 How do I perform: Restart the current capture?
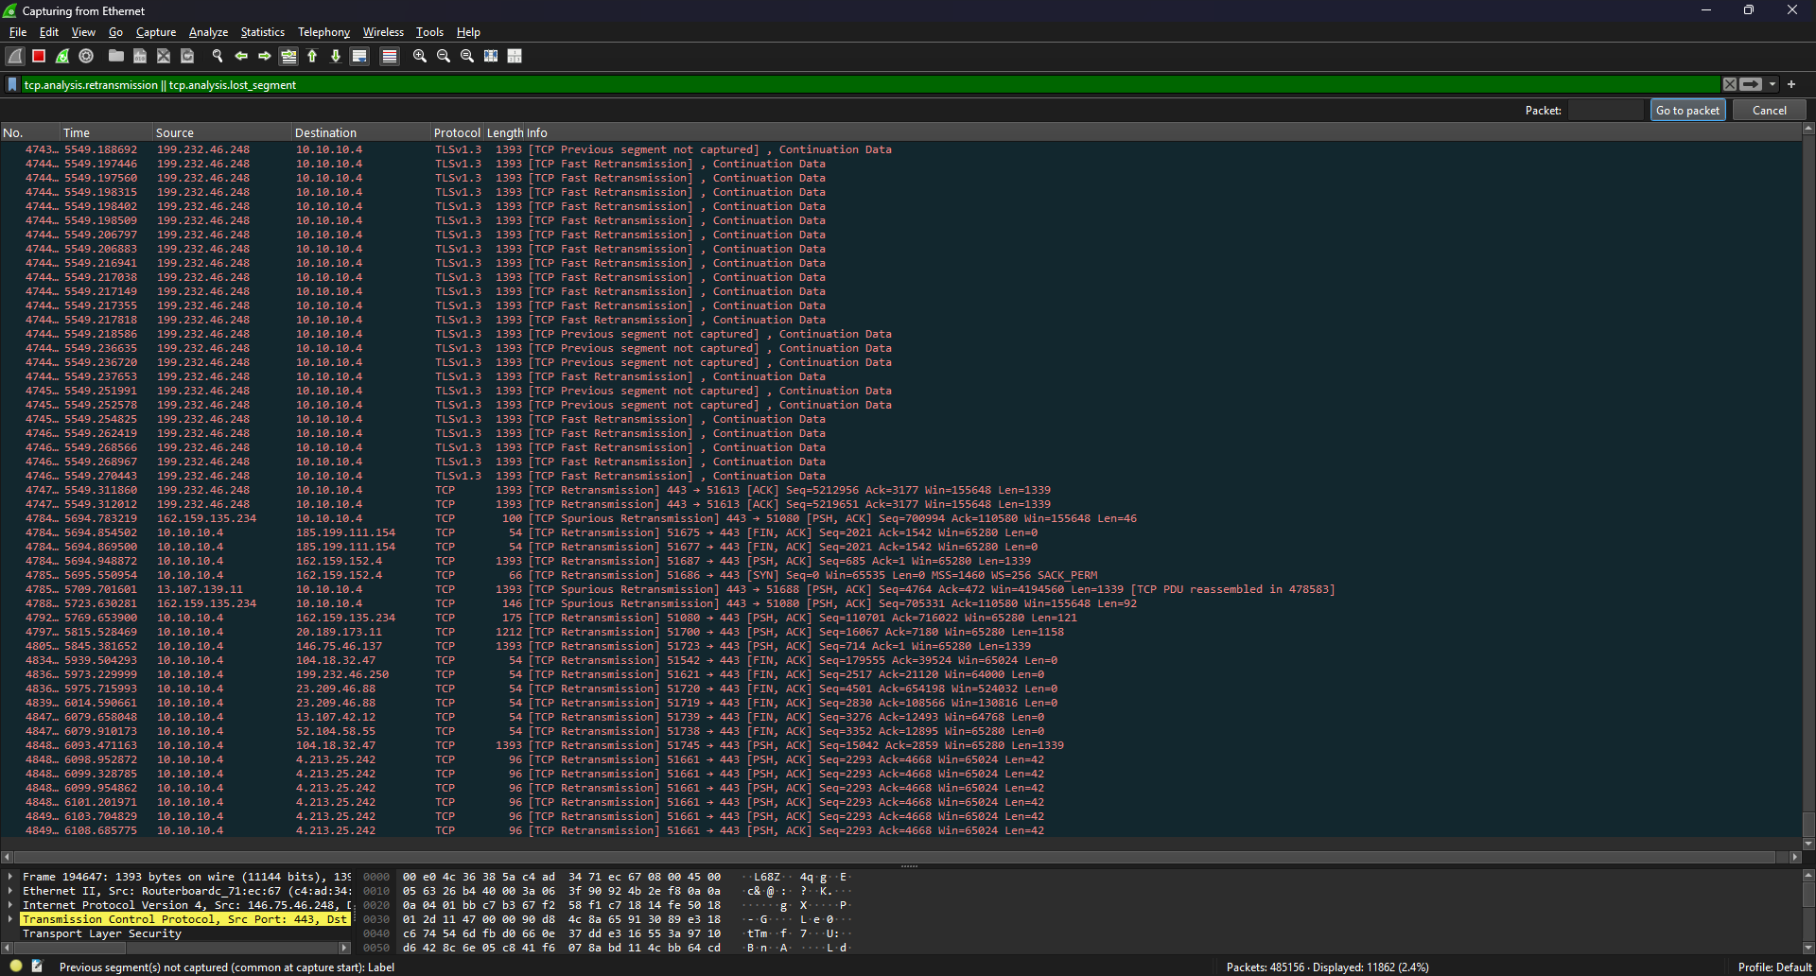[62, 57]
